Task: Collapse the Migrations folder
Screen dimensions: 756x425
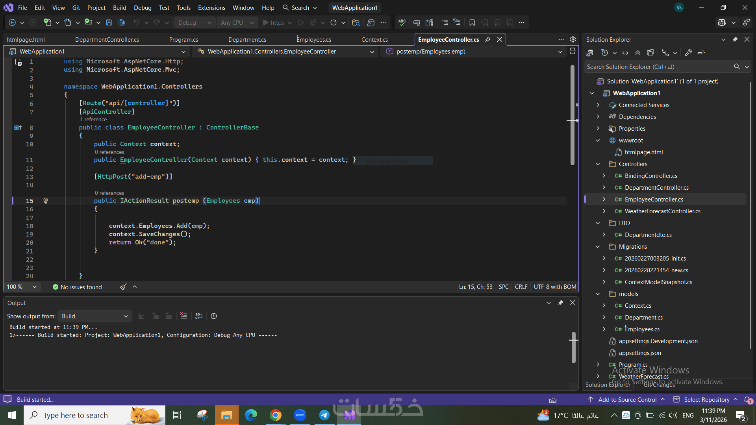Action: click(598, 247)
